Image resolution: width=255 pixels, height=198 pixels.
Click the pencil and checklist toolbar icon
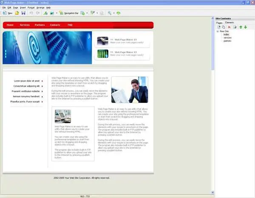click(93, 13)
